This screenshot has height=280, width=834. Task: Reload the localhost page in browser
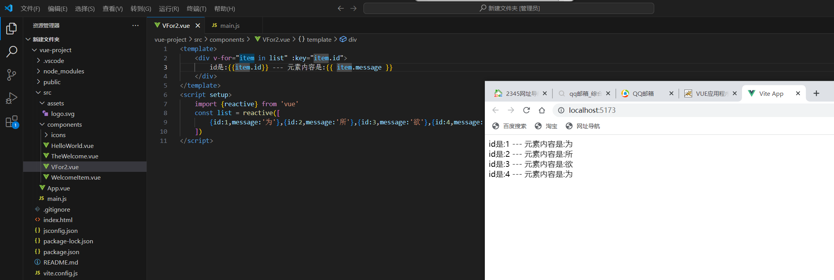(526, 110)
